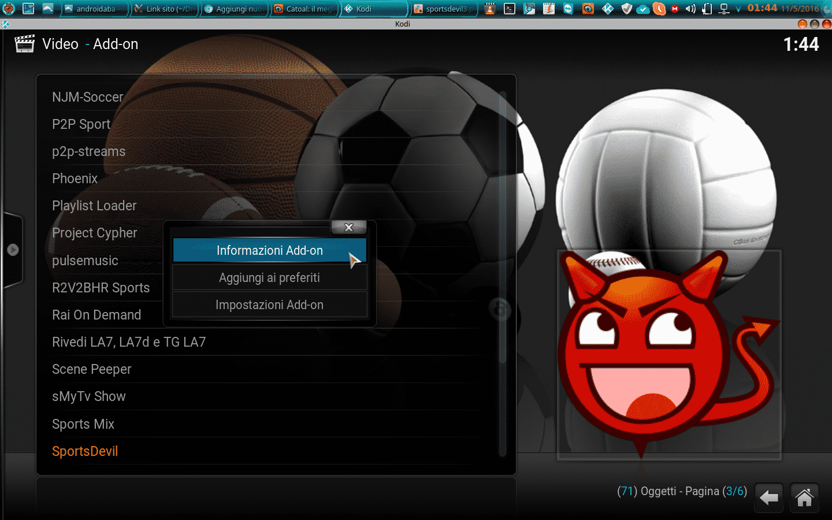Click the SportsDevil devil thumbnail

pyautogui.click(x=669, y=355)
